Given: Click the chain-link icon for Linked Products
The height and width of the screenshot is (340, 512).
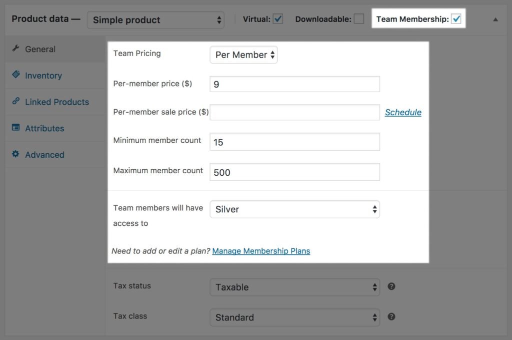Looking at the screenshot, I should 16,102.
